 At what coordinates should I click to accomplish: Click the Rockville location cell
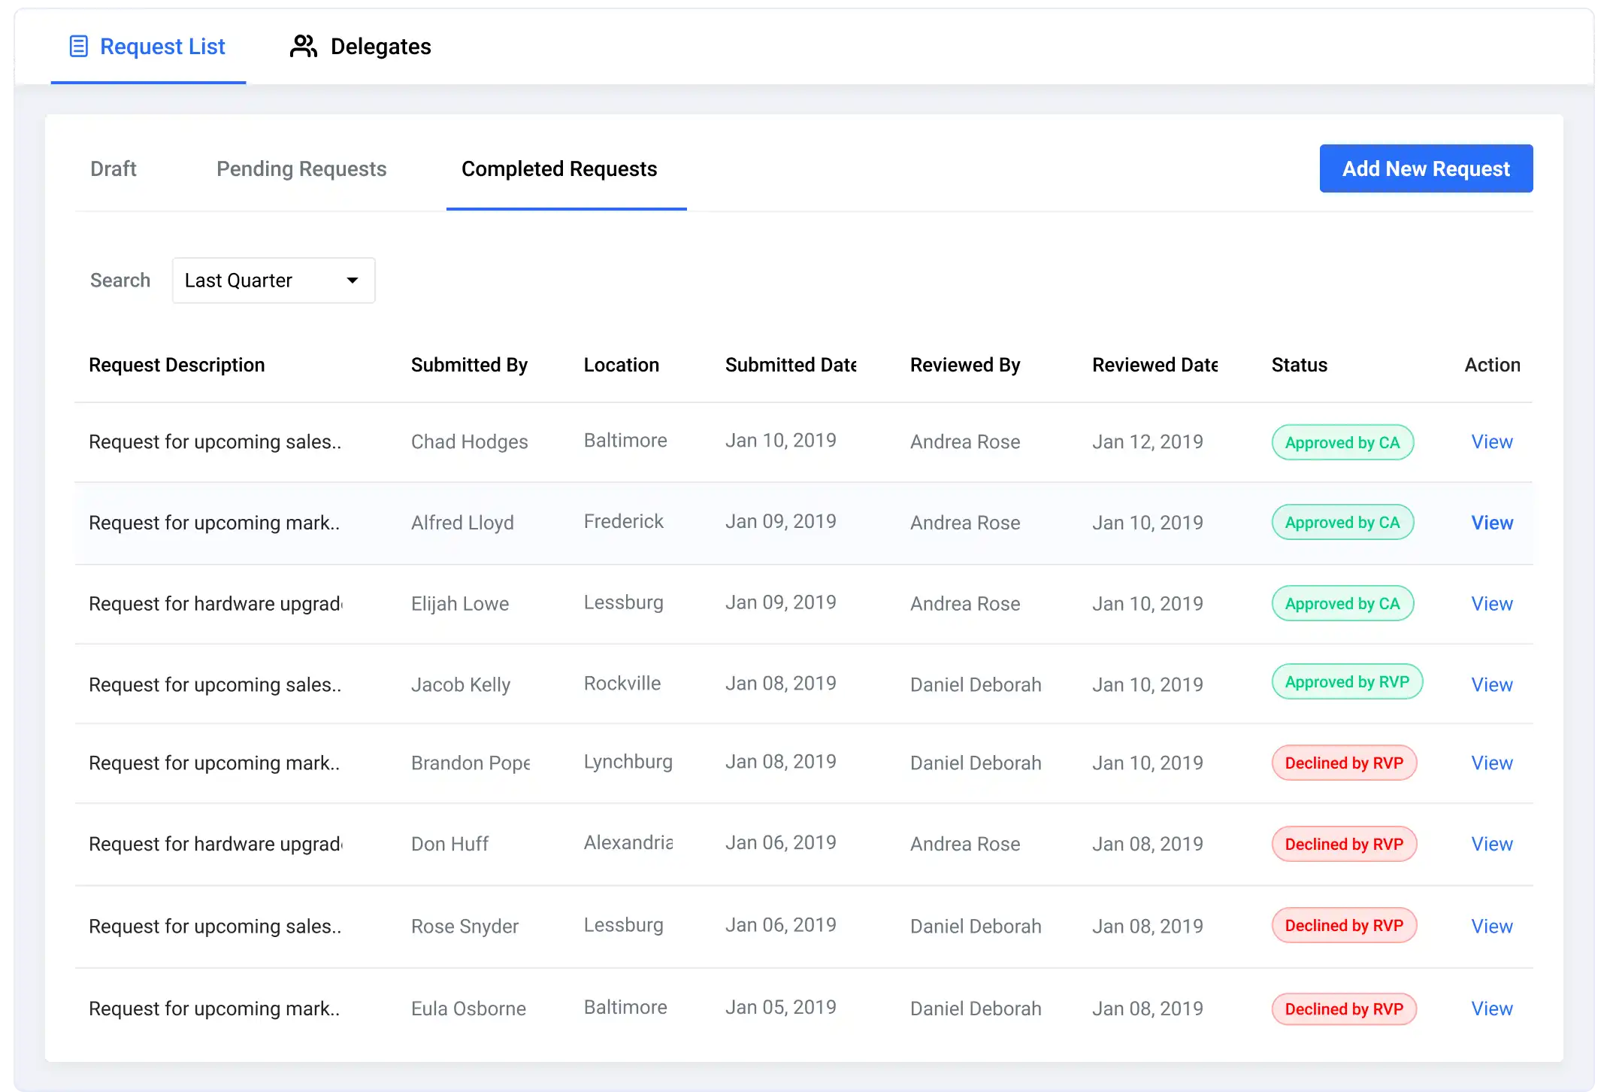tap(622, 684)
